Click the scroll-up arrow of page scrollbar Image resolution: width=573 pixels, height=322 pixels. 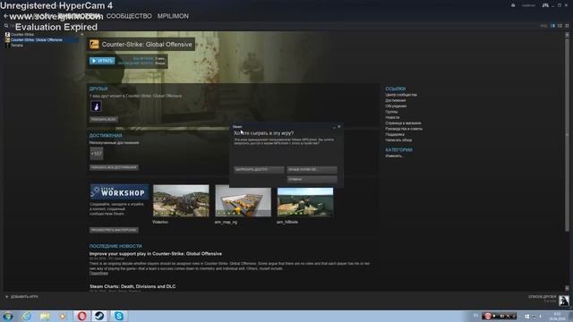point(567,35)
